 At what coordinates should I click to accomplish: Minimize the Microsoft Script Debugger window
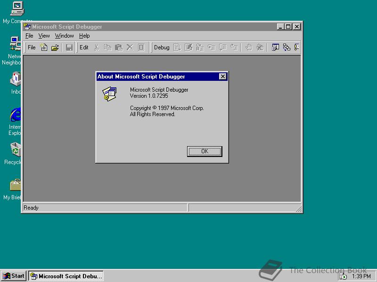click(280, 27)
